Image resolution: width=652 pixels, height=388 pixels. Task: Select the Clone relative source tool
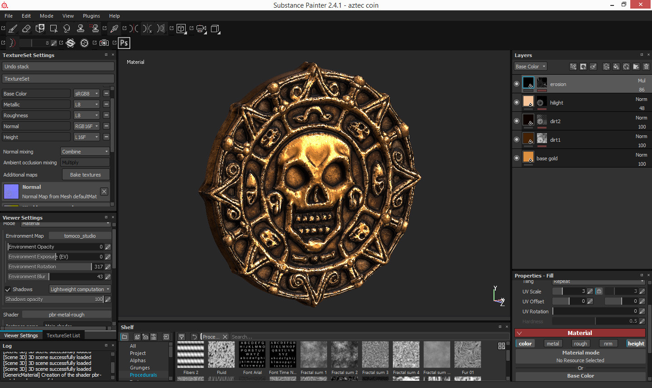pyautogui.click(x=95, y=29)
